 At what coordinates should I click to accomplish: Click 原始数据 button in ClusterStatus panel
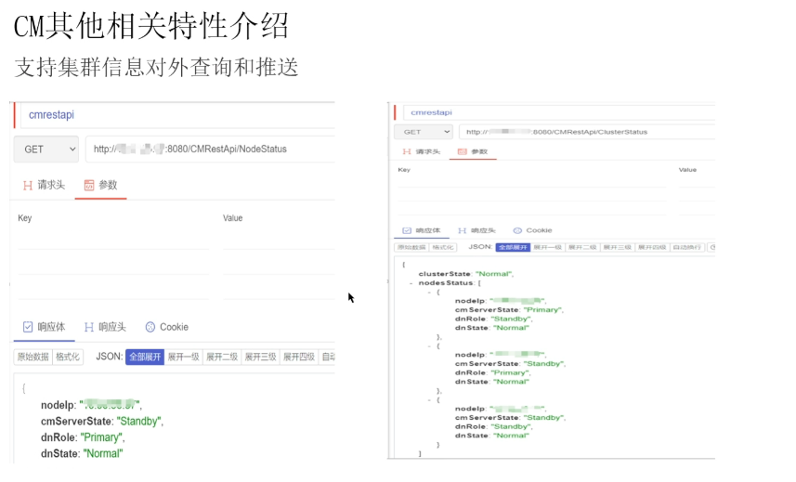click(x=411, y=248)
